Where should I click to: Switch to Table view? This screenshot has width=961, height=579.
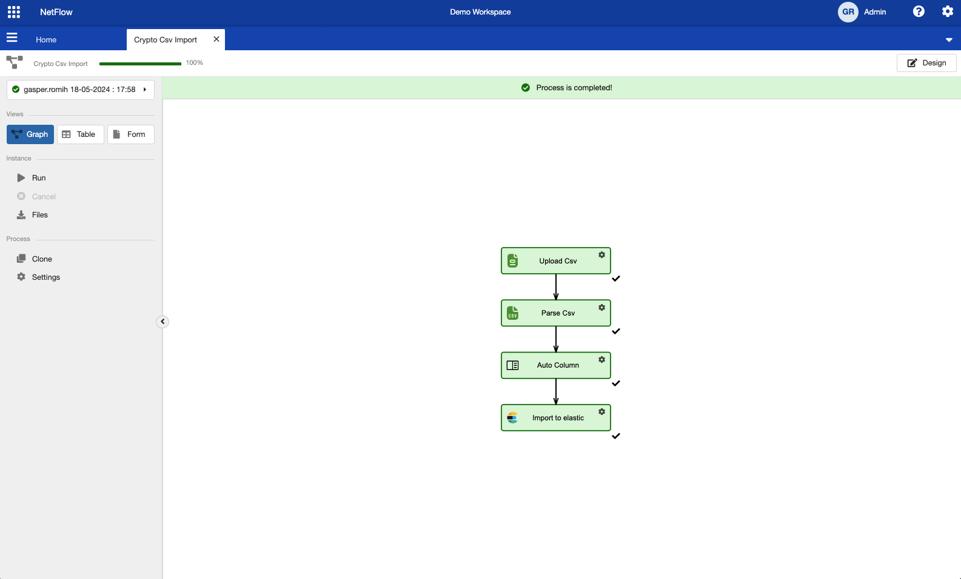click(x=80, y=134)
